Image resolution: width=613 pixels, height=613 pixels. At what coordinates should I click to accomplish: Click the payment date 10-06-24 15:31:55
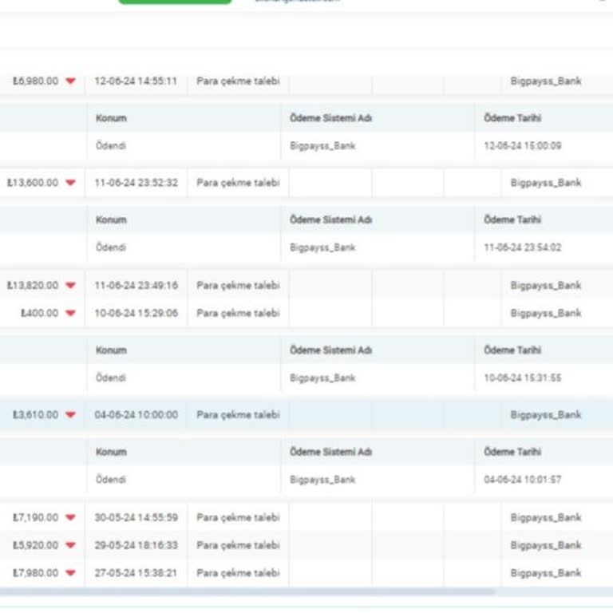522,378
